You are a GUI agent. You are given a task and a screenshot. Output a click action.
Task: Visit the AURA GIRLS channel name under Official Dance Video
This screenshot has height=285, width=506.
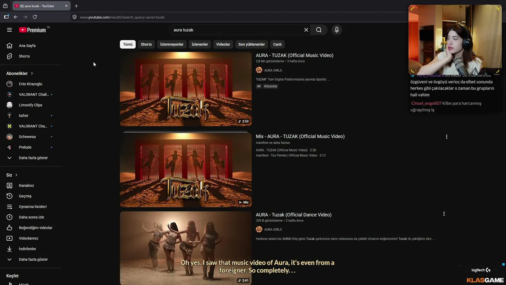pyautogui.click(x=273, y=230)
